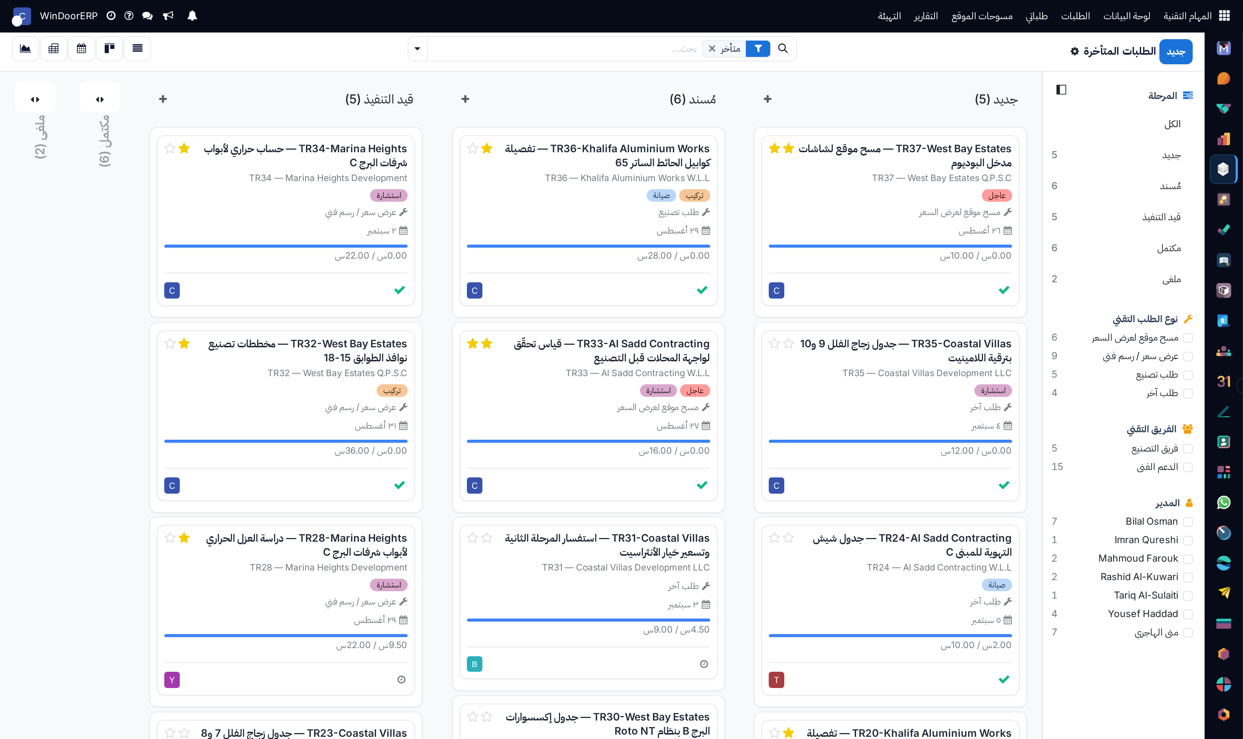Add a card in the قيد التنفيذ column
The height and width of the screenshot is (739, 1243).
[x=163, y=99]
